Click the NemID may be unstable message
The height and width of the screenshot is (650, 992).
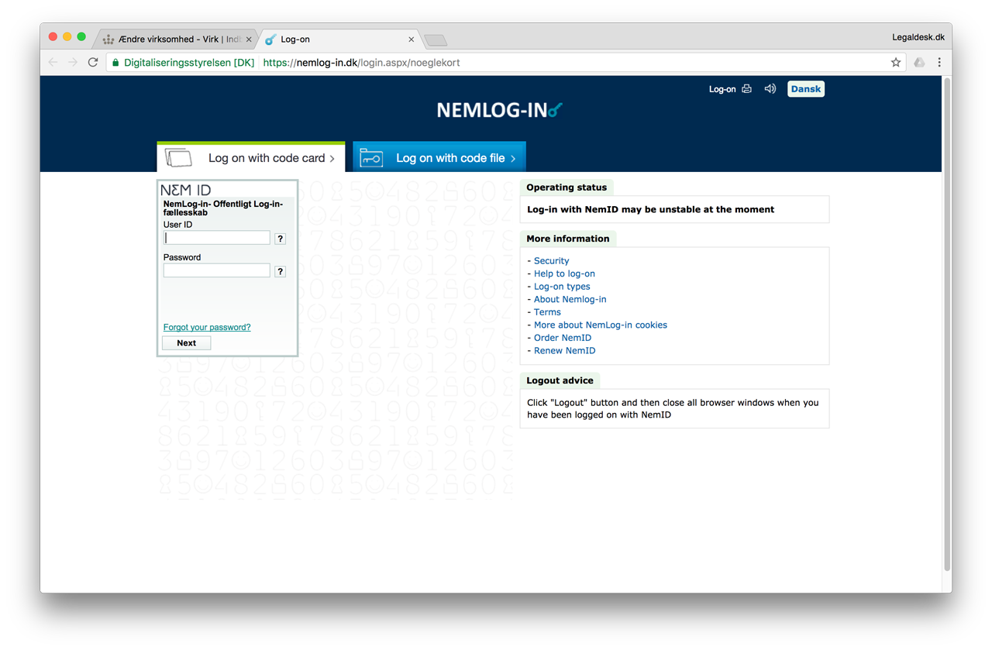pos(650,209)
